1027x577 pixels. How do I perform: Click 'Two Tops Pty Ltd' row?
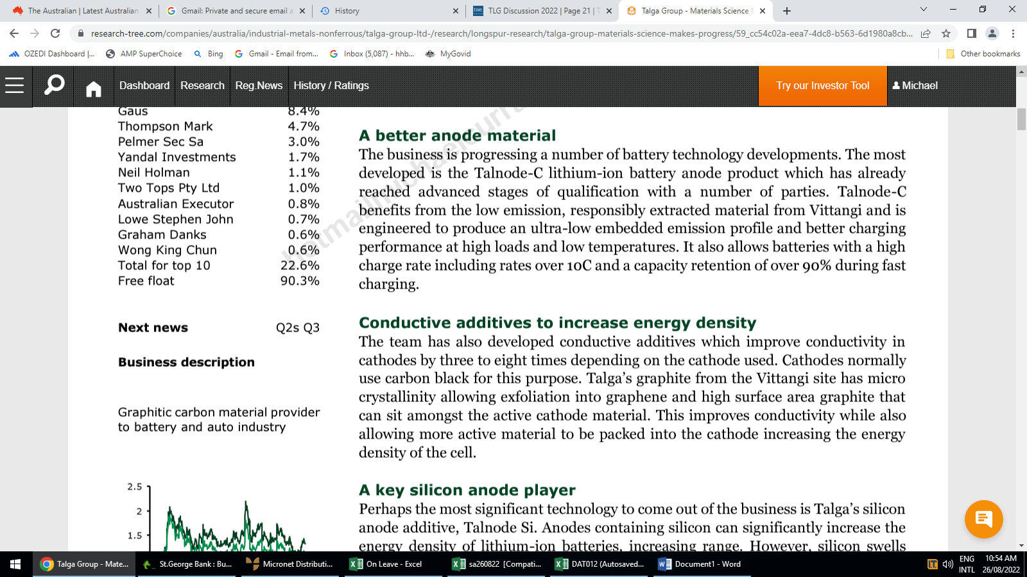(x=218, y=188)
